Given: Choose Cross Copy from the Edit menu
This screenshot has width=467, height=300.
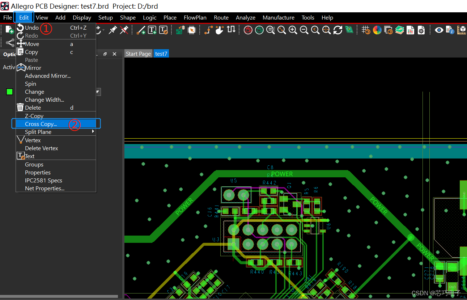Looking at the screenshot, I should tap(41, 124).
